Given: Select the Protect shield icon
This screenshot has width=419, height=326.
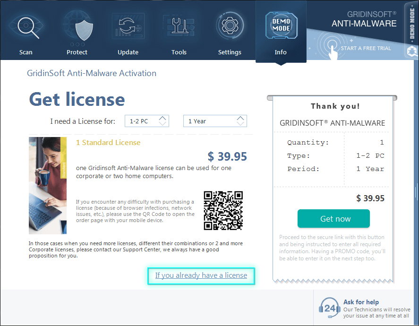Looking at the screenshot, I should coord(77,27).
